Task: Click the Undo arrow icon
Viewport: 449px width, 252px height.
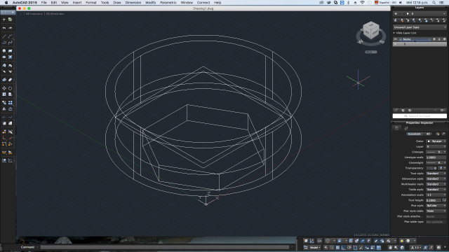Action: tap(4, 28)
